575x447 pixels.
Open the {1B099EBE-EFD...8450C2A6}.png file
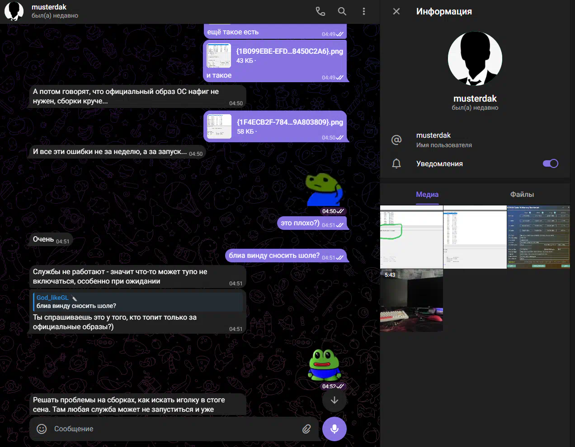coord(219,56)
